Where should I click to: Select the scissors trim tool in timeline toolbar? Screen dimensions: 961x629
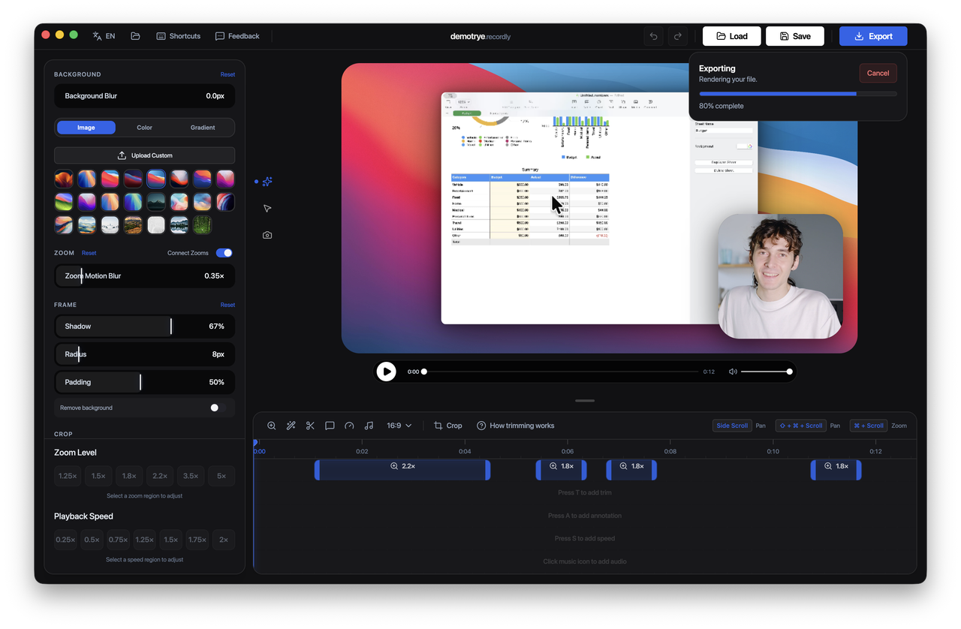point(310,426)
